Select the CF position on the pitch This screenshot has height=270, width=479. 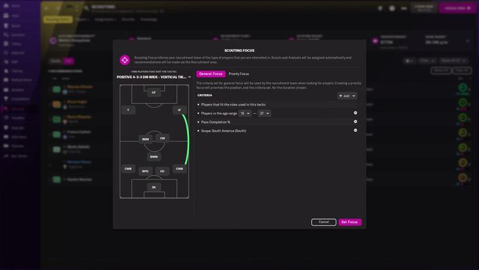point(154,93)
